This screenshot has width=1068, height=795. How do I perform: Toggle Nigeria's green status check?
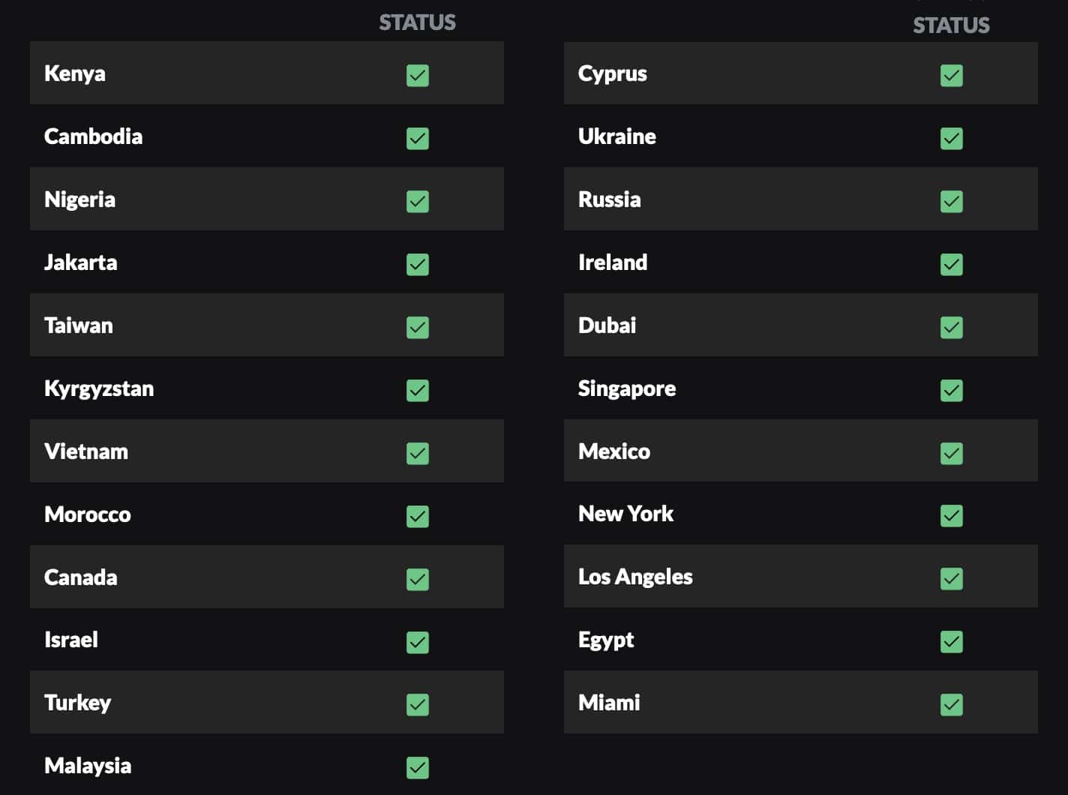(x=418, y=201)
